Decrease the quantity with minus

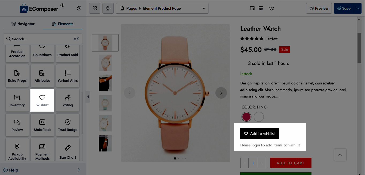point(244,163)
